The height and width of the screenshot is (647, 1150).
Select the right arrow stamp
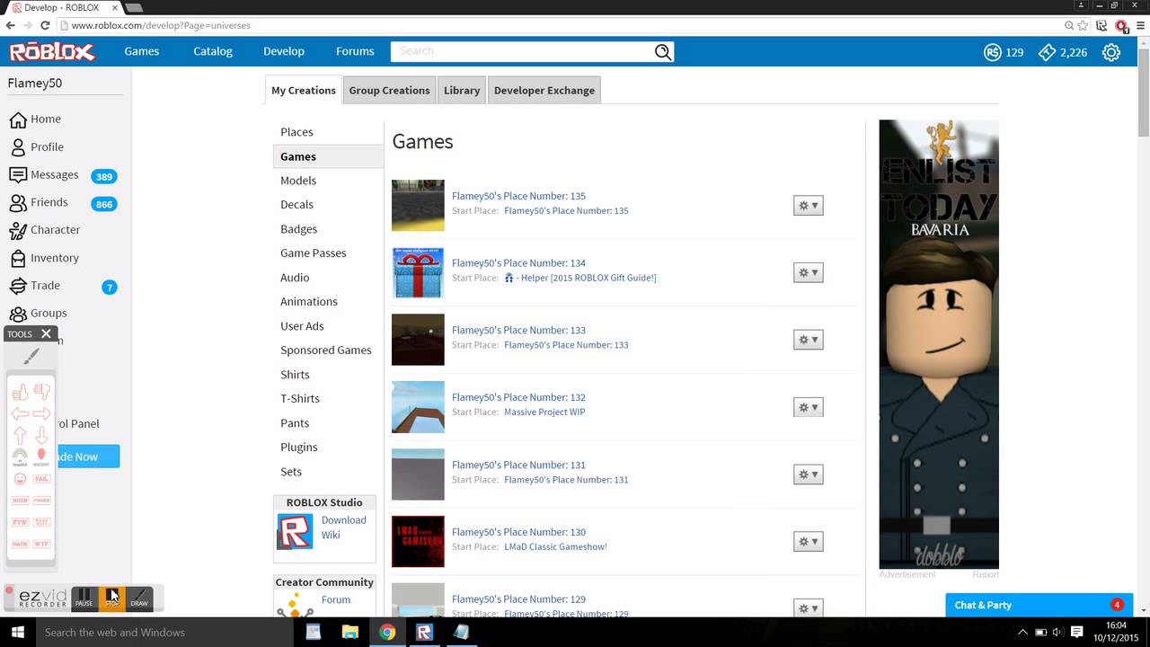41,413
